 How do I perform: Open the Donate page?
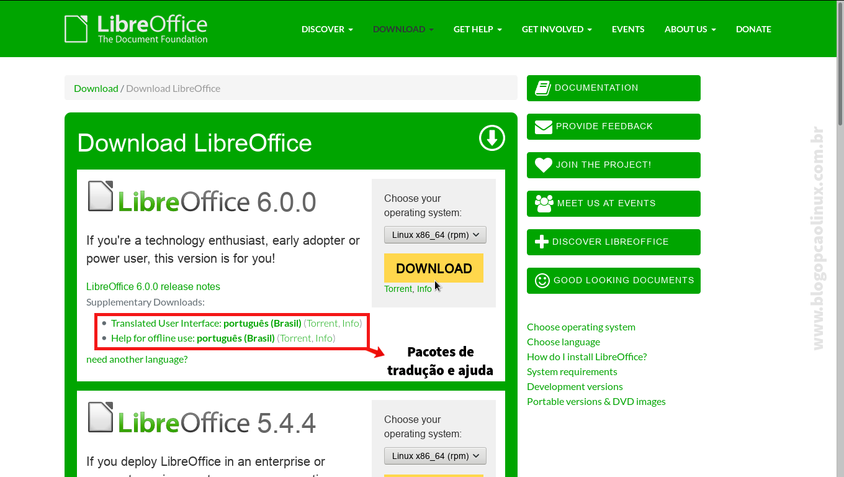pos(753,29)
